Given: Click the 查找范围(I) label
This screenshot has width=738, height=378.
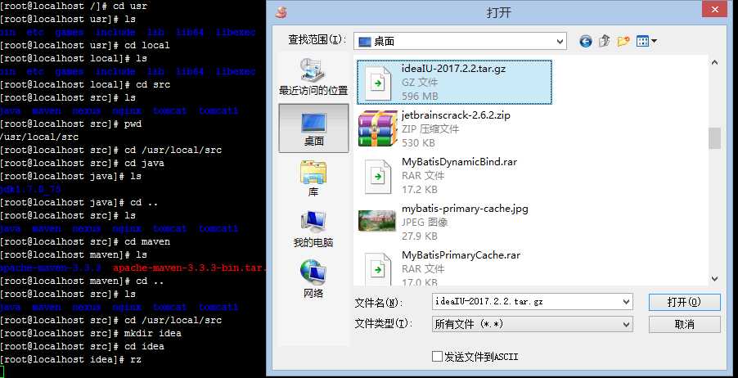Looking at the screenshot, I should point(317,39).
